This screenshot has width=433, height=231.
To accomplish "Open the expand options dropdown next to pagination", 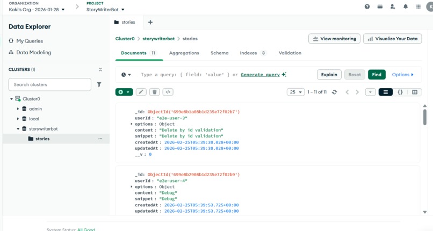I will [x=370, y=92].
